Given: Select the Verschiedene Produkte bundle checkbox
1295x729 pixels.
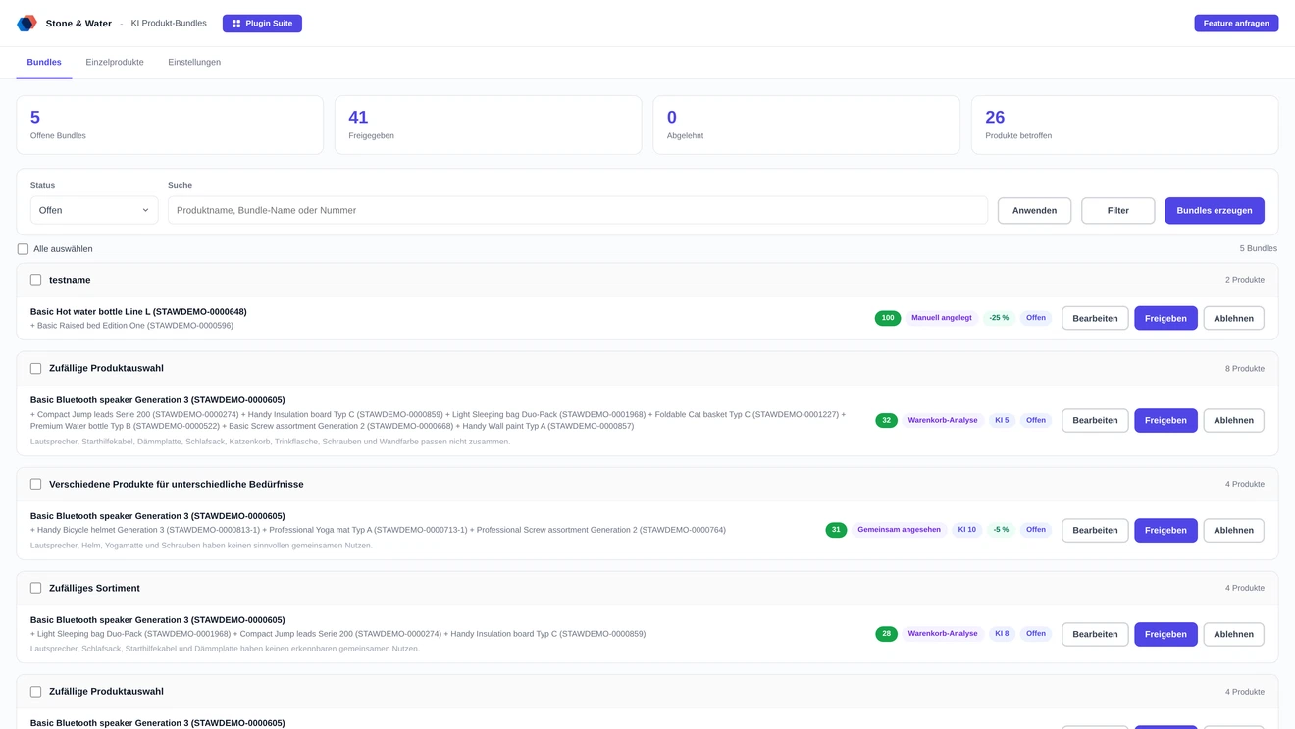Looking at the screenshot, I should coord(35,484).
